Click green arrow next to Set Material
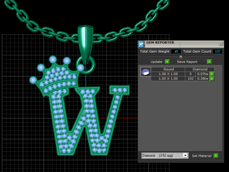Image resolution: width=229 pixels, height=172 pixels. (x=216, y=156)
